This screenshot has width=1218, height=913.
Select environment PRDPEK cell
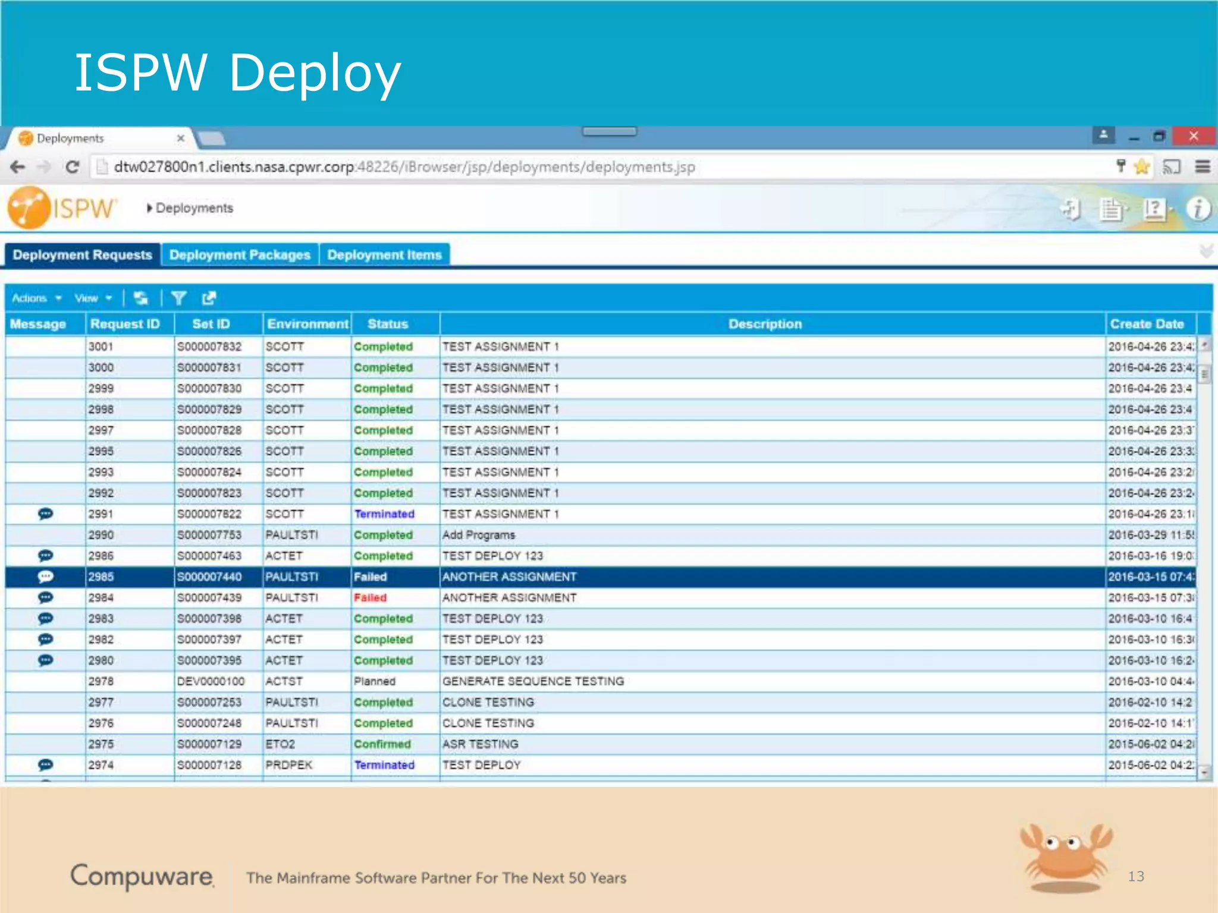[x=307, y=764]
